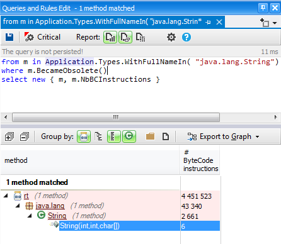This screenshot has height=244, width=281.
Task: Click the right arrow of horizontal scrollbar
Action: pos(276,117)
